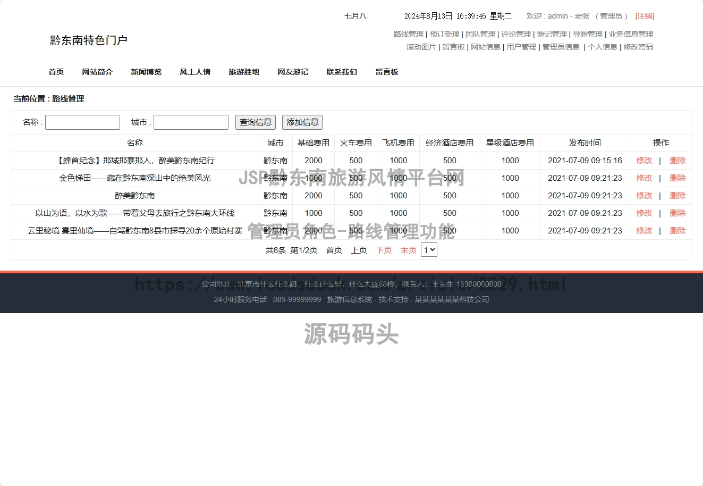The height and width of the screenshot is (486, 703).
Task: Go to 导游管理 admin link
Action: click(x=588, y=34)
